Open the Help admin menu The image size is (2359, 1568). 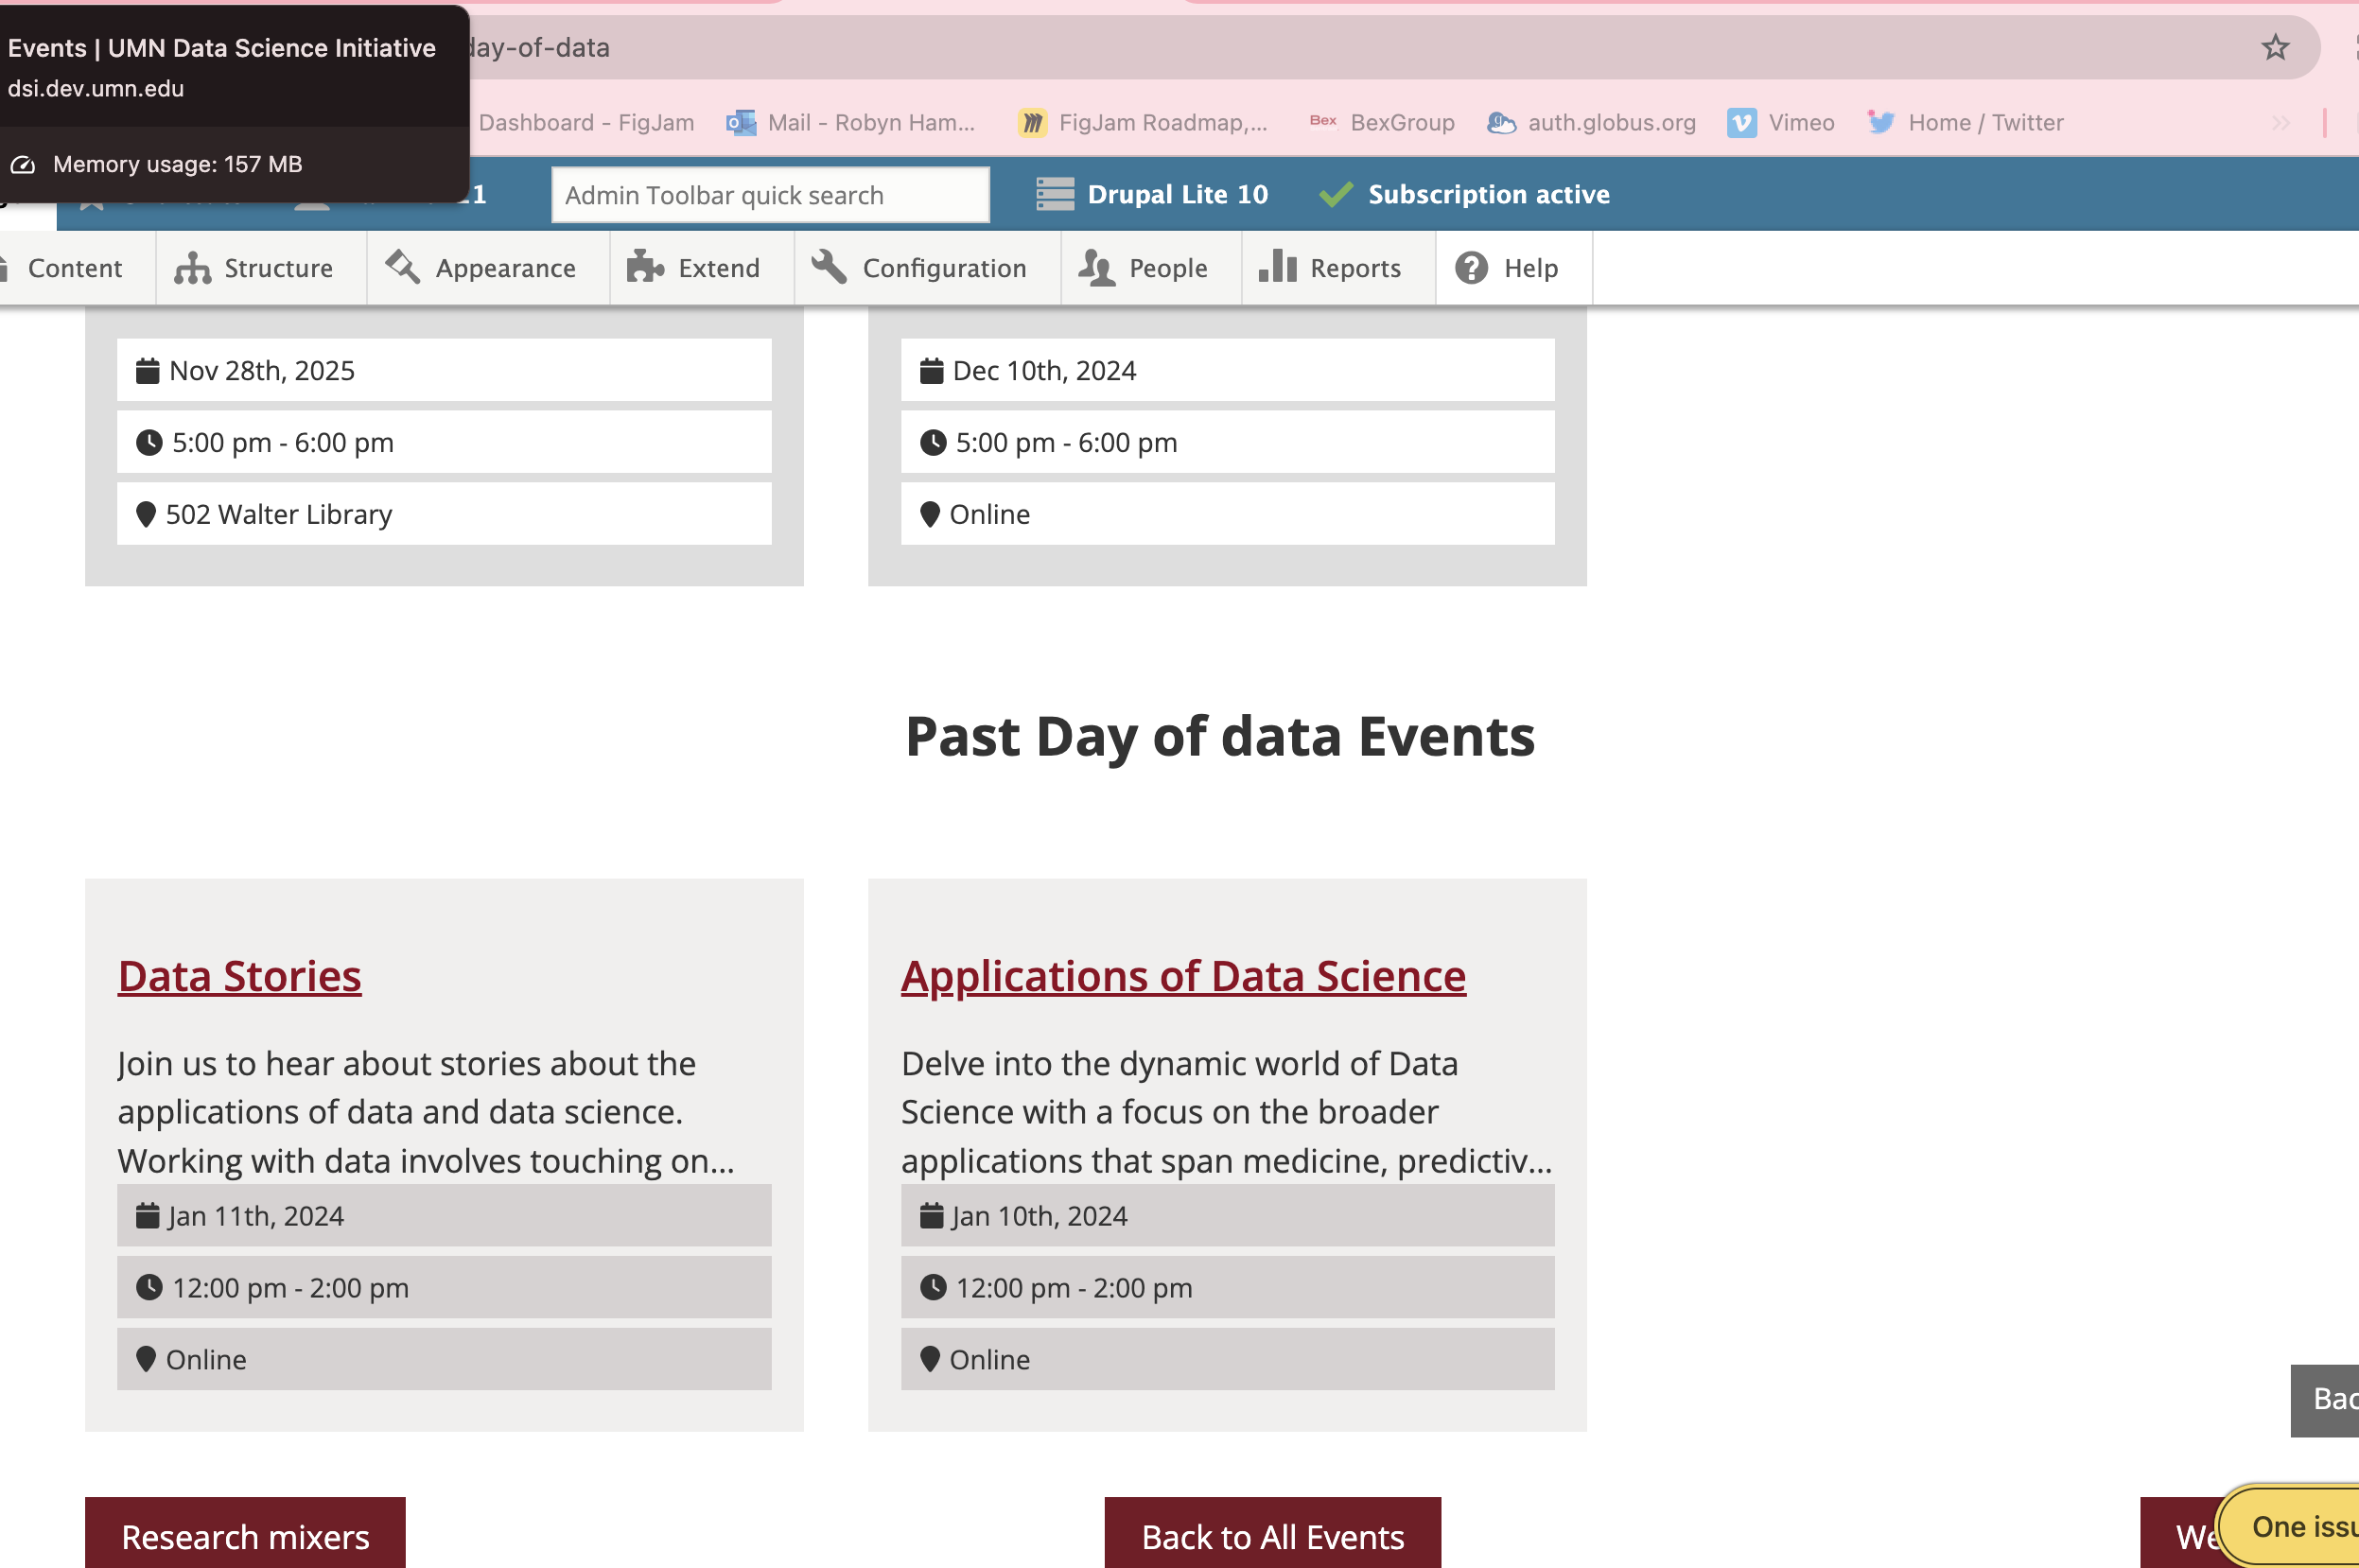(x=1507, y=268)
